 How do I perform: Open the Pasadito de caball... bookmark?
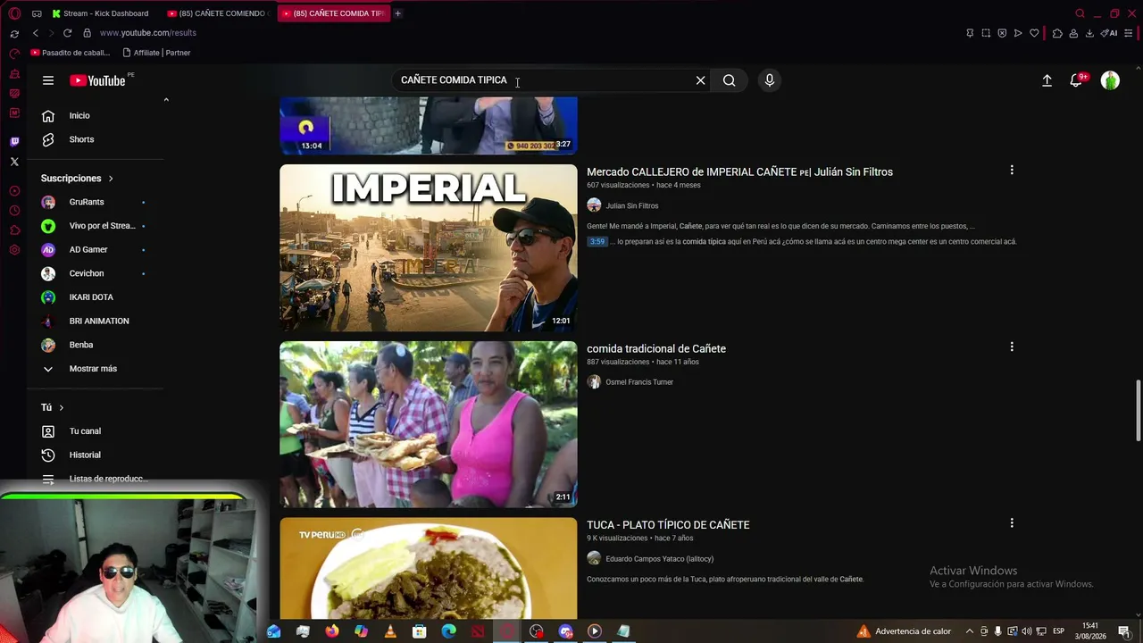pyautogui.click(x=69, y=53)
